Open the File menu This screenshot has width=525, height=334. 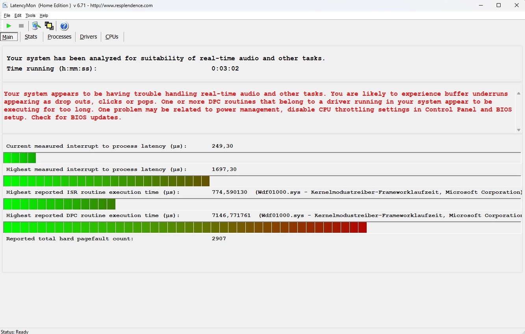[x=7, y=16]
